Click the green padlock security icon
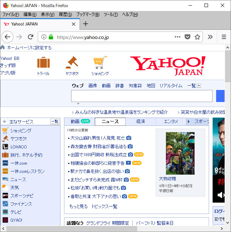Screen dimensions: 231x232 [51, 37]
